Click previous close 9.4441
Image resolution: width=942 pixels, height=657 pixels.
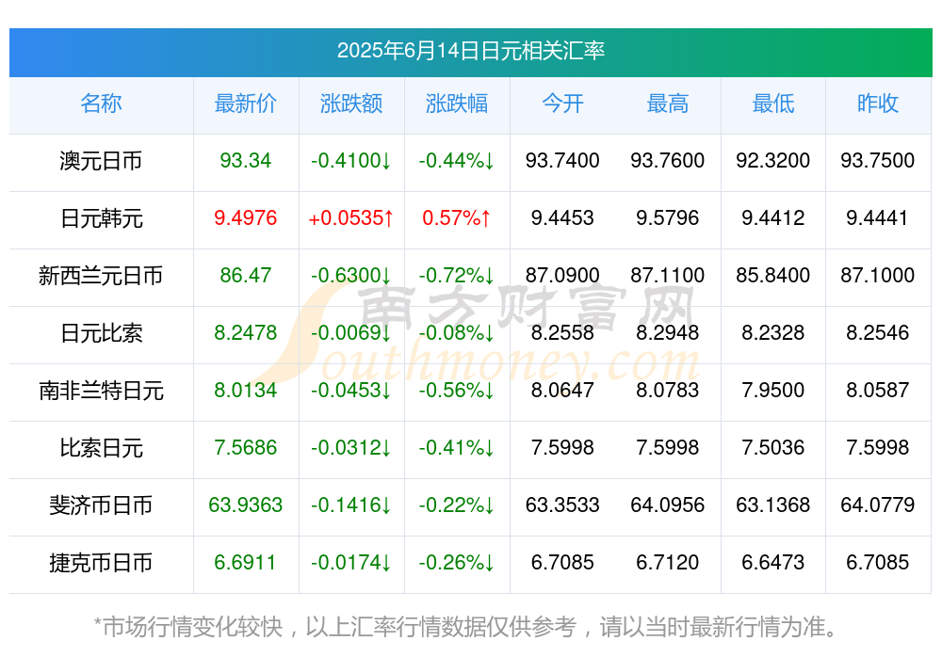pos(878,217)
